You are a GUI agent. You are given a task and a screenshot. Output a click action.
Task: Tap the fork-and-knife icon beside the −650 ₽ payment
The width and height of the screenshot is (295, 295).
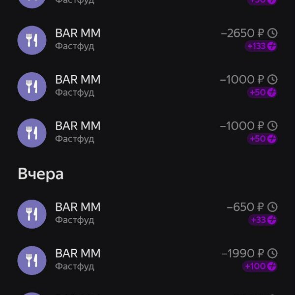click(x=32, y=214)
